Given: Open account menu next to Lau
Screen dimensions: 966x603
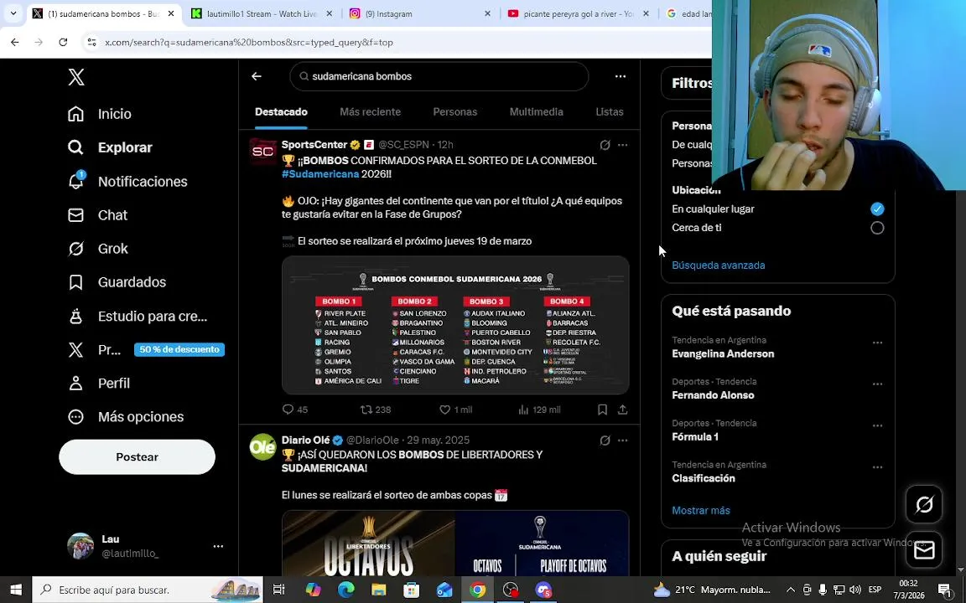Looking at the screenshot, I should pos(218,546).
